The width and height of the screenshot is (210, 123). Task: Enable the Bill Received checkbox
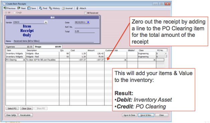click(x=85, y=13)
